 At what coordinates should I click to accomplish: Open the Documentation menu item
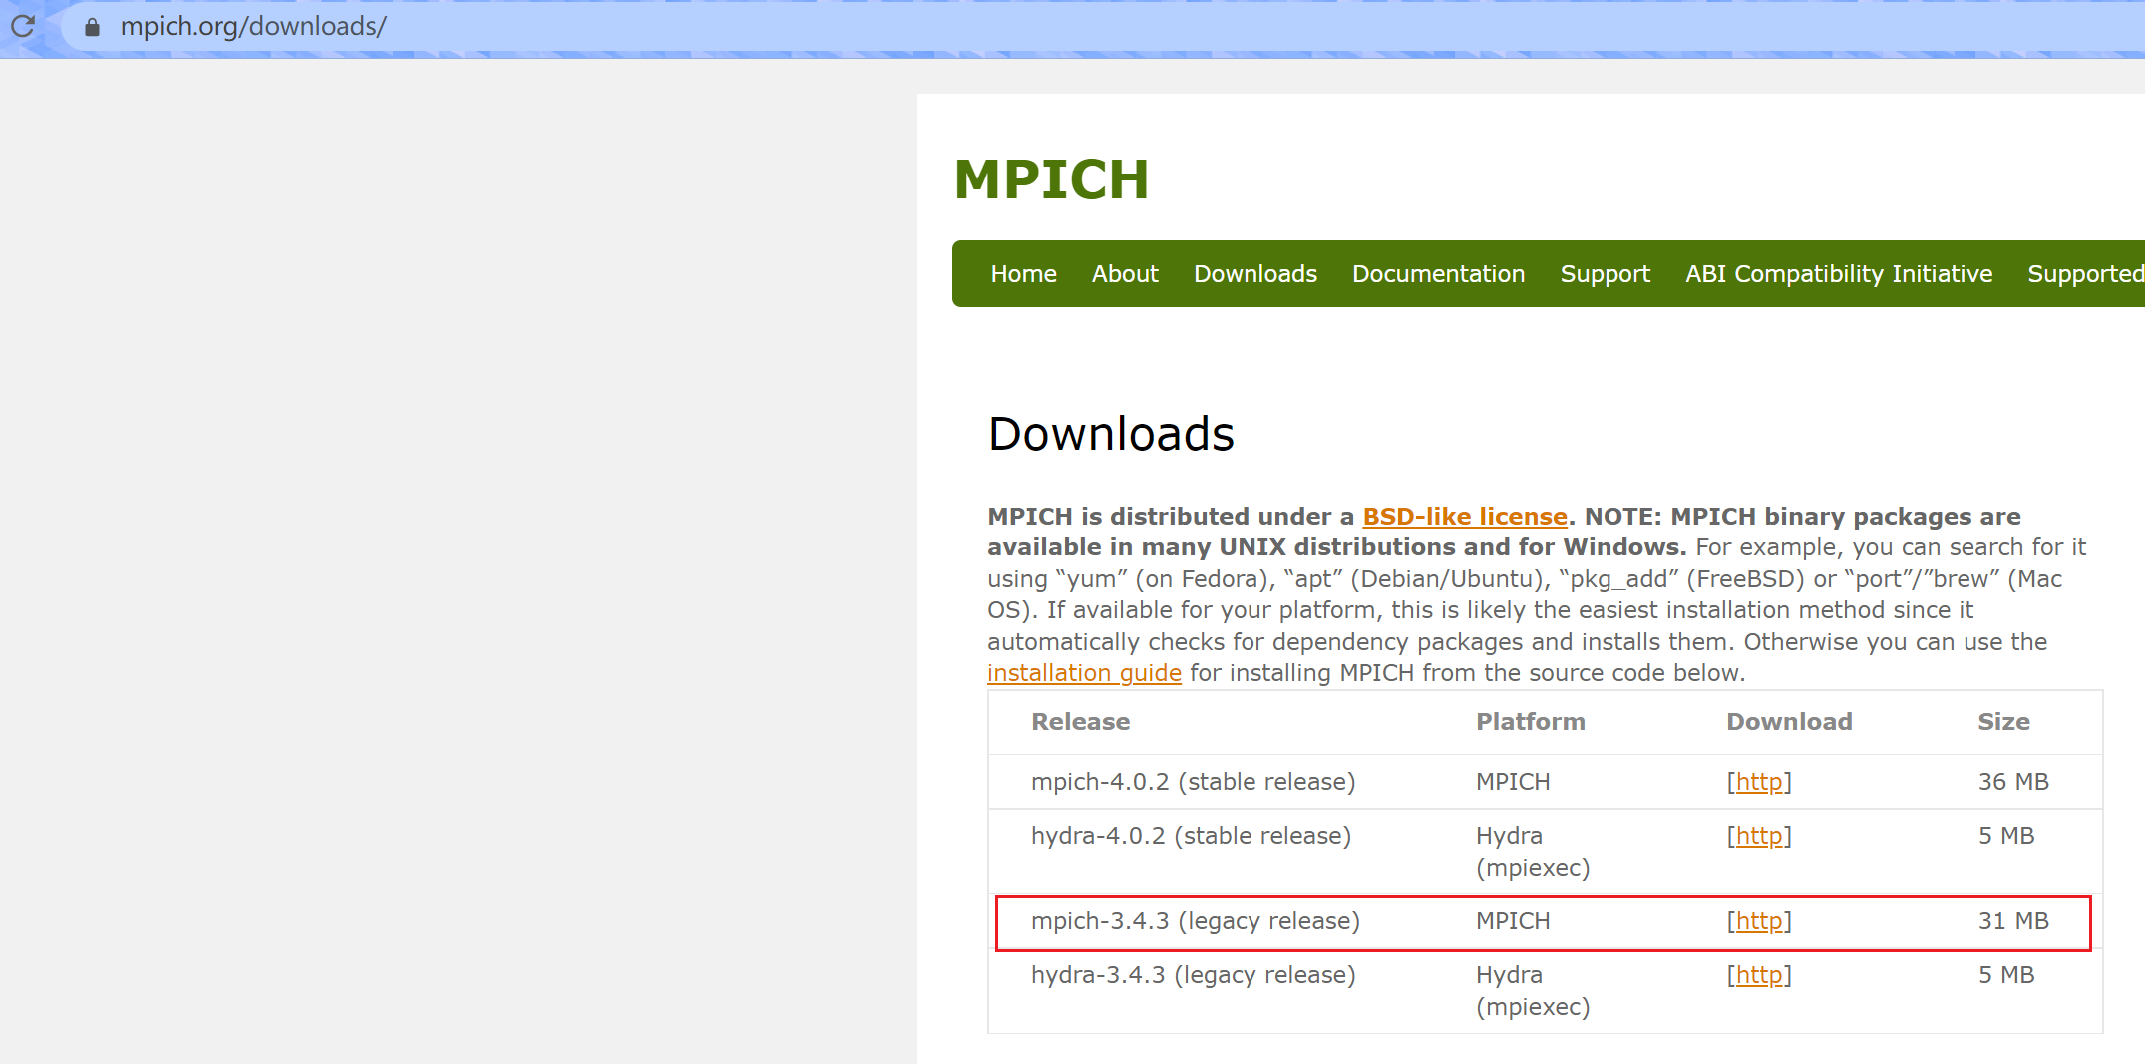[1438, 274]
